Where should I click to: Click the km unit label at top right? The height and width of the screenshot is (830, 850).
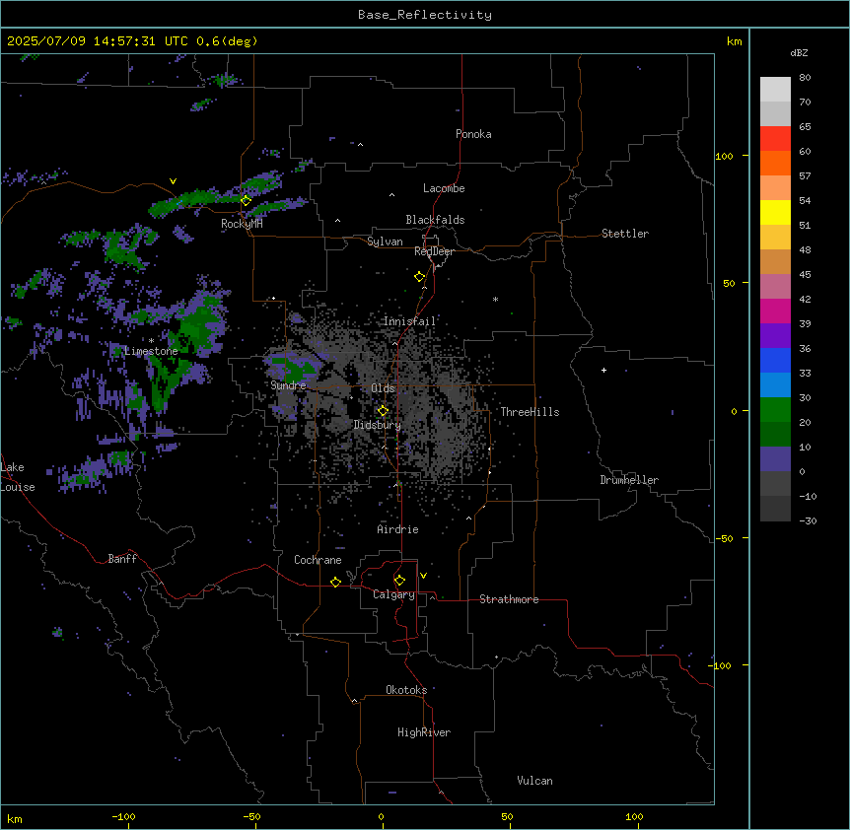(734, 41)
